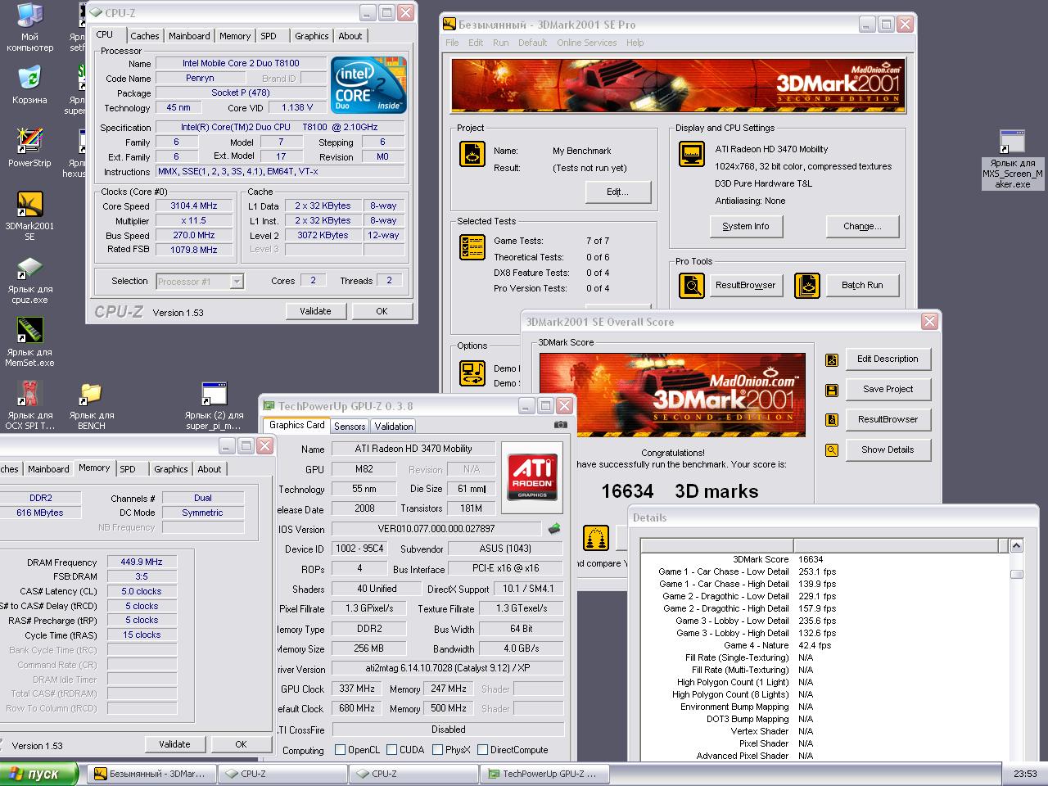Viewport: 1048px width, 786px height.
Task: Click the Change... display settings button
Action: coord(862,226)
